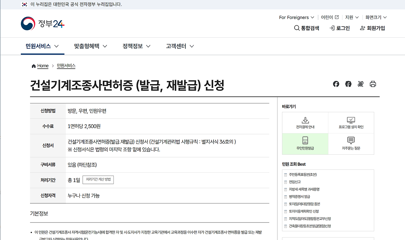Viewport: 405px width, 240px height.
Task: Open 무인민원발급 kiosk icon
Action: click(305, 141)
